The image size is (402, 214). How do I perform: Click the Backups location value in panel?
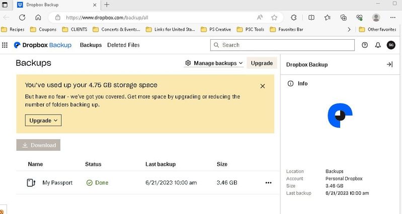(x=334, y=171)
